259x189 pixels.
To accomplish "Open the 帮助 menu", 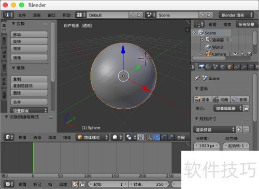I will [67, 15].
